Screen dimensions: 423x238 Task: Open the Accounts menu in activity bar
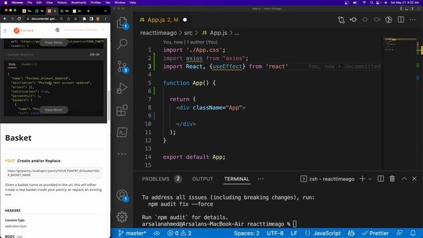[122, 195]
